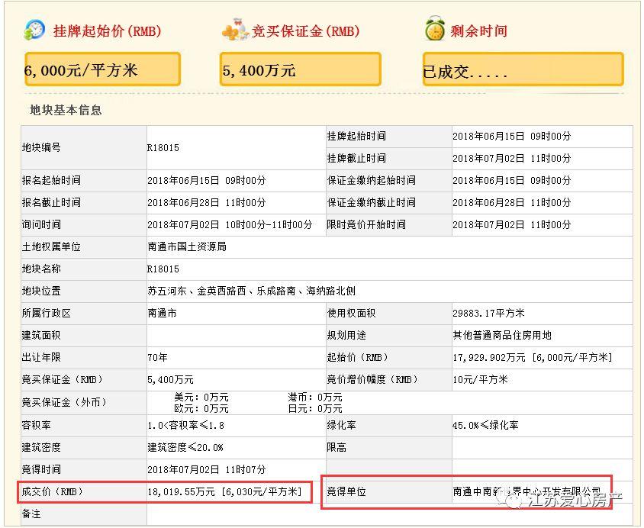Click the 竞得单位 value 南通中南新世界中心开发有限公司
The width and height of the screenshot is (644, 528).
point(532,492)
